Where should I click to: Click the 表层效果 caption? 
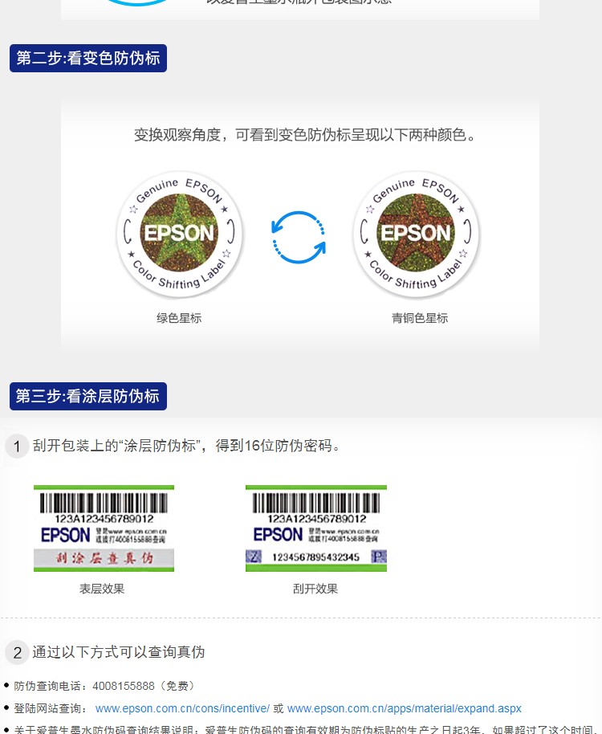tap(102, 589)
